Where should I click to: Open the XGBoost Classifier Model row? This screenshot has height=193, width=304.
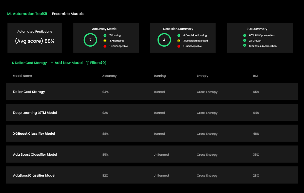[152, 134]
